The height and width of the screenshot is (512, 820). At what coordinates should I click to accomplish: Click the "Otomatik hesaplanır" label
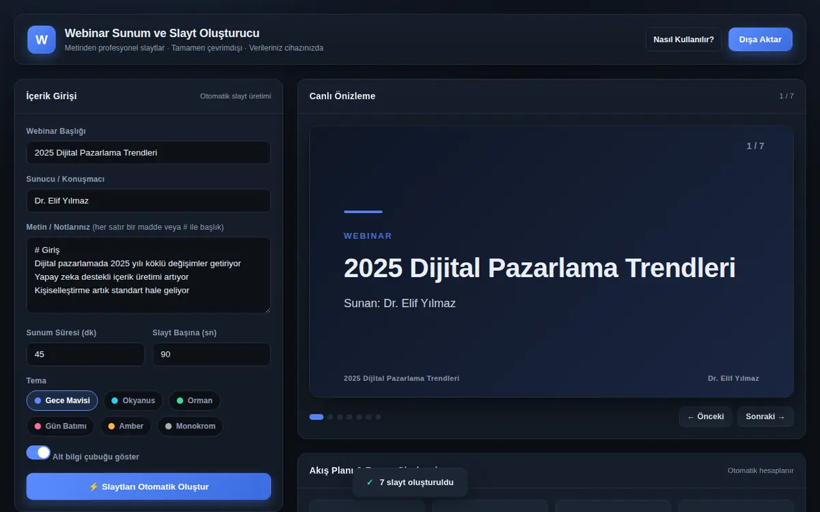(x=761, y=470)
